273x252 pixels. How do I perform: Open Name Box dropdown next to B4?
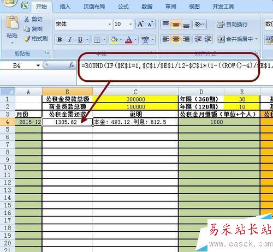38,65
